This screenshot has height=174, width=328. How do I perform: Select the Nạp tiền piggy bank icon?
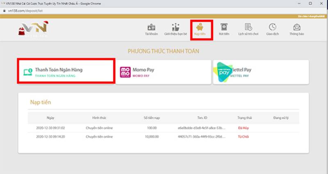(201, 27)
